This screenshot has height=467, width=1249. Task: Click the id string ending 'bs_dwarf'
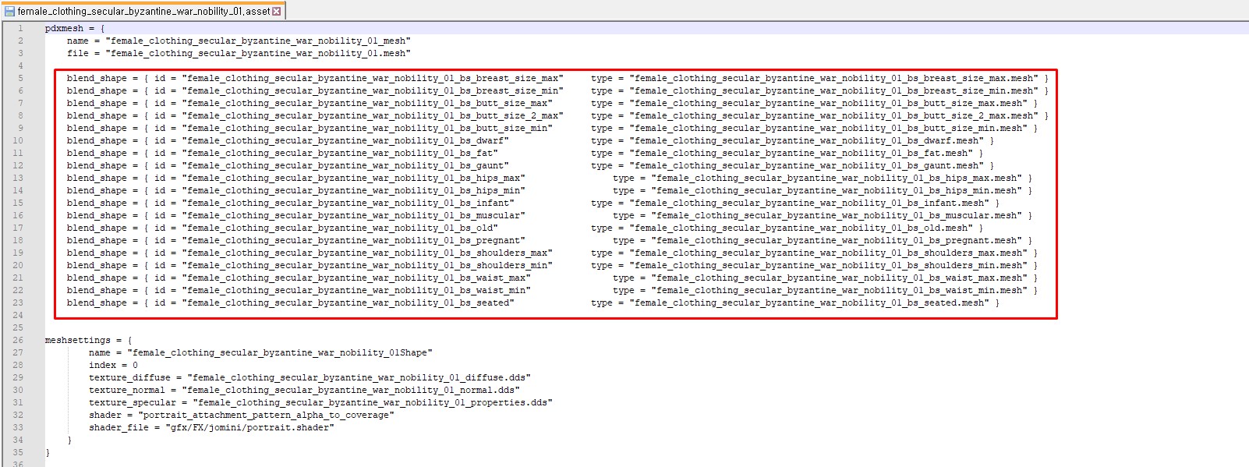click(x=345, y=140)
